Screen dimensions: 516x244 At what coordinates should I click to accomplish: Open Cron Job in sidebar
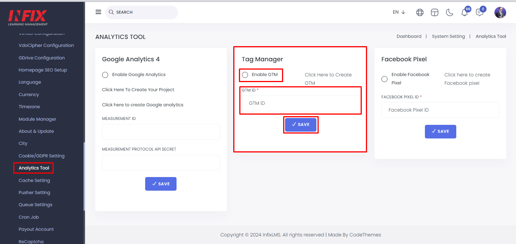[x=29, y=217]
